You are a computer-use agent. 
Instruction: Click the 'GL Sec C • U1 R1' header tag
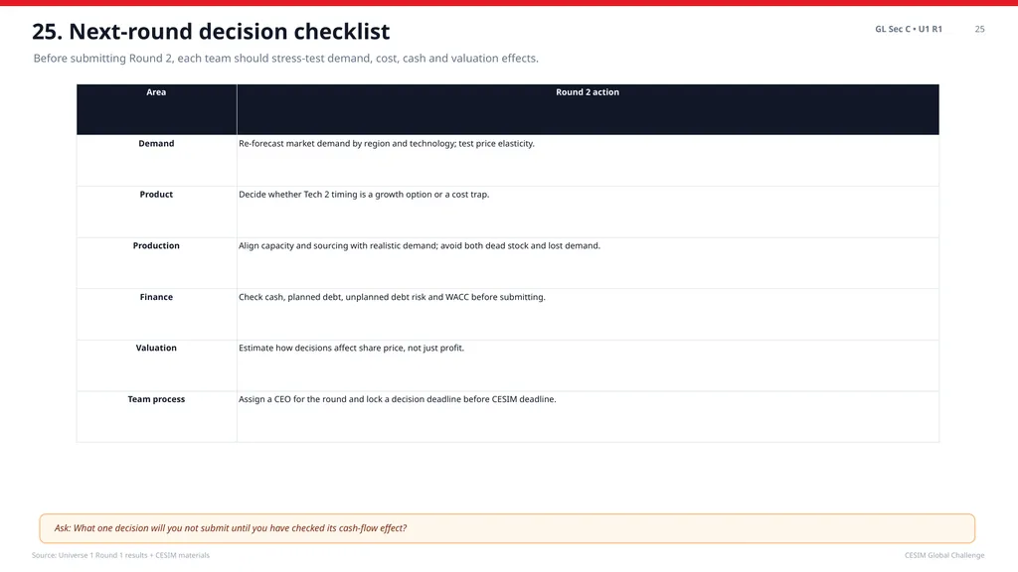909,29
